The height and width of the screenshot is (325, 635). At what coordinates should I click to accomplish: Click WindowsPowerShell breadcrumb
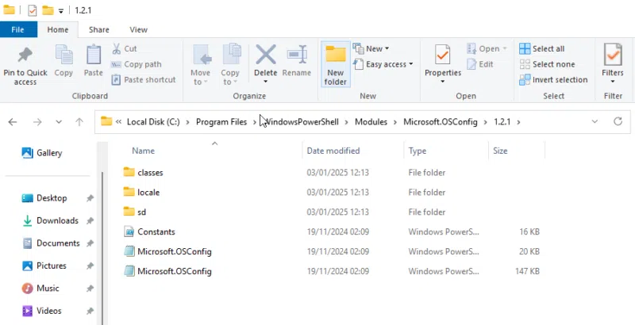pyautogui.click(x=302, y=121)
